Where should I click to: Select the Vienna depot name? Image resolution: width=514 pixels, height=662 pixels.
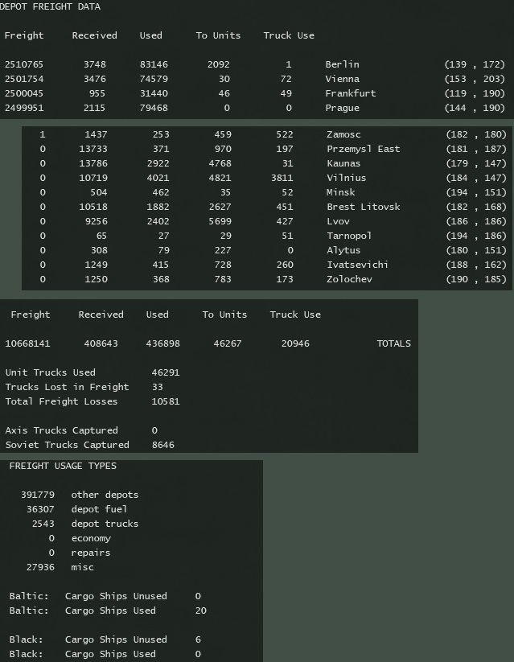tap(342, 79)
